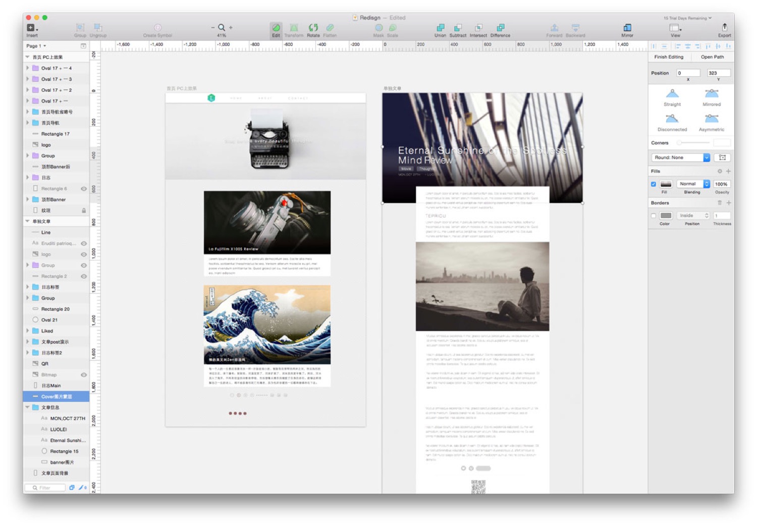Open the Normal blending mode dropdown
Viewport: 757px width, 526px height.
pyautogui.click(x=692, y=184)
